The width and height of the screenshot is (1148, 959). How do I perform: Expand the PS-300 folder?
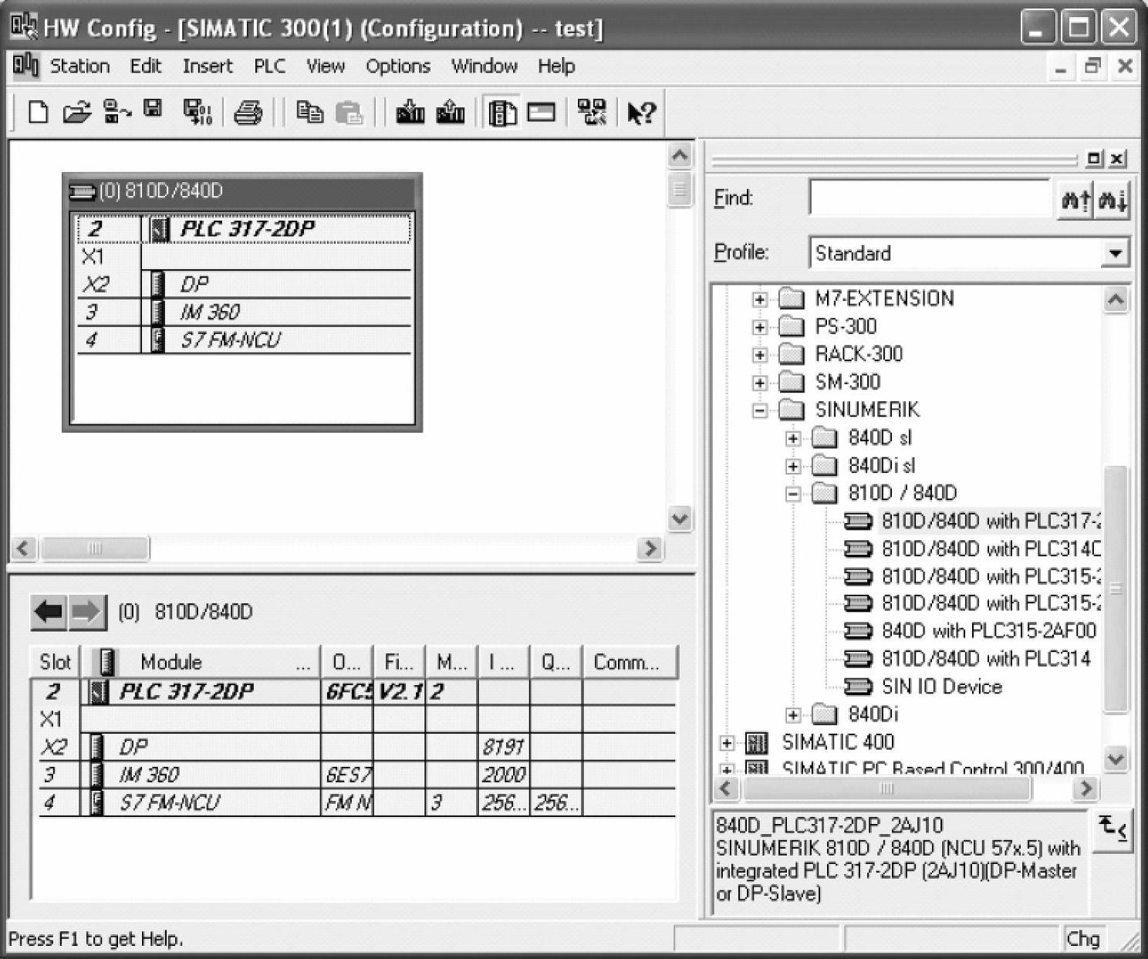760,327
